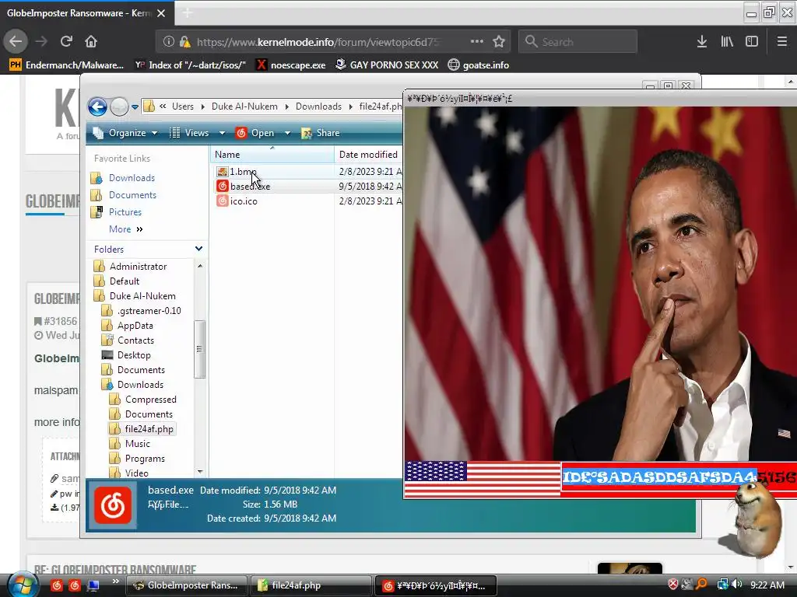Select Contacts folder in tree
Screen dimensions: 797x597
tap(128, 340)
